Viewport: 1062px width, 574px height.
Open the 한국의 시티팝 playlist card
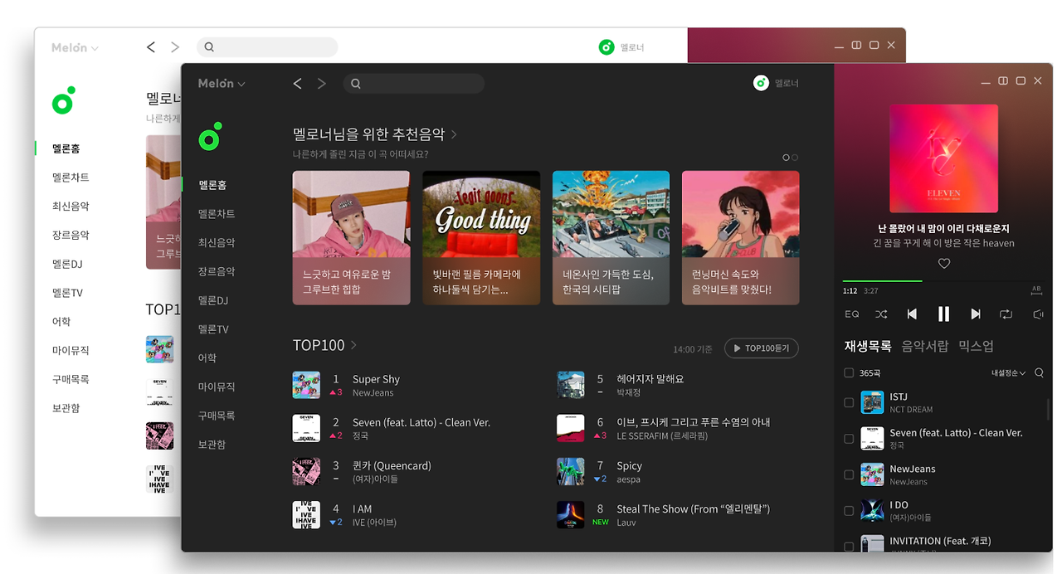coord(611,238)
